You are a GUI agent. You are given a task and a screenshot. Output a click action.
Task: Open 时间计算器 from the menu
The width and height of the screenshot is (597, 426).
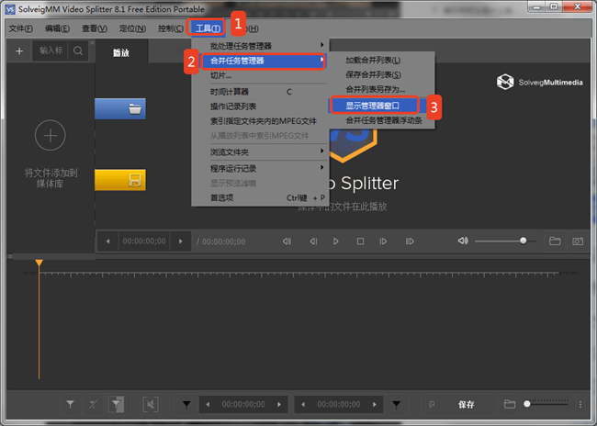261,92
